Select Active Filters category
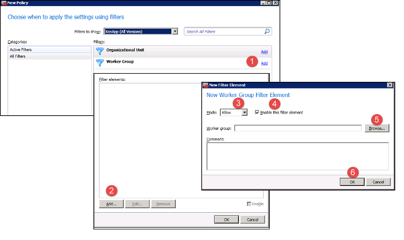This screenshot has height=240, width=404. pyautogui.click(x=49, y=50)
